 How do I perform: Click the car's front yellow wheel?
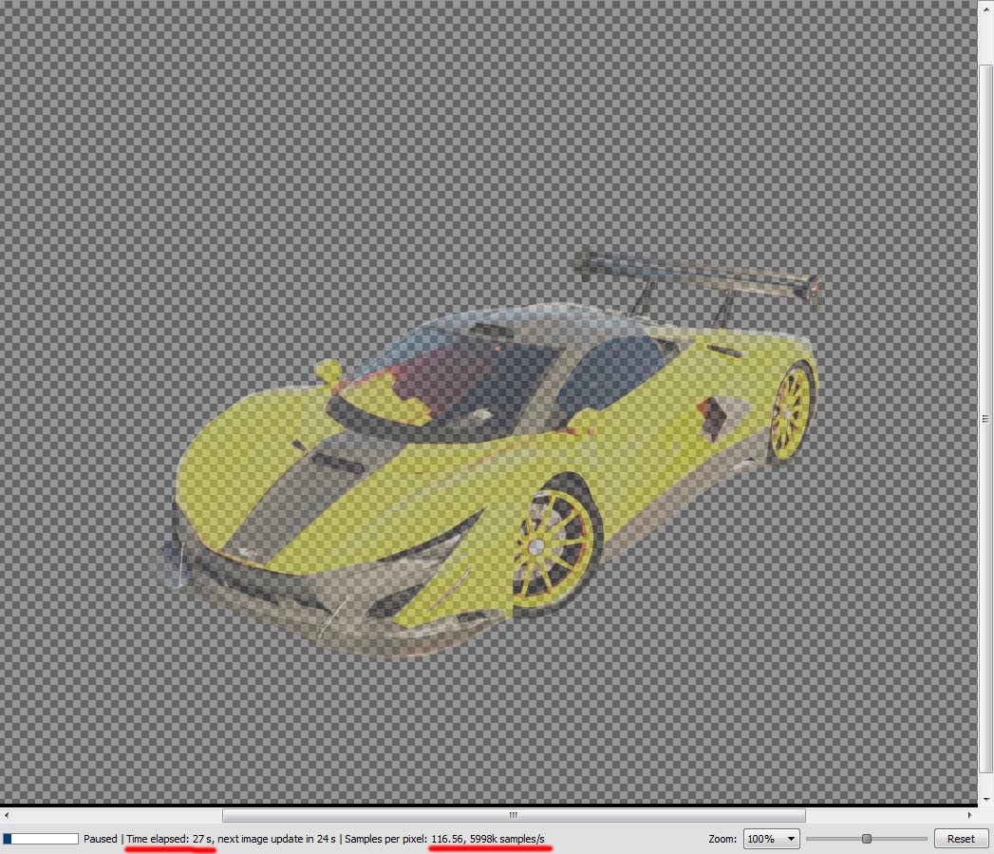pos(552,546)
